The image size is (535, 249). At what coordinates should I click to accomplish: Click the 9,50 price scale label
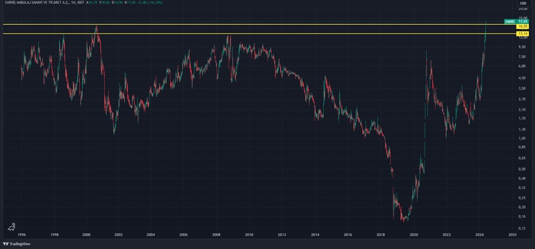[x=523, y=47]
